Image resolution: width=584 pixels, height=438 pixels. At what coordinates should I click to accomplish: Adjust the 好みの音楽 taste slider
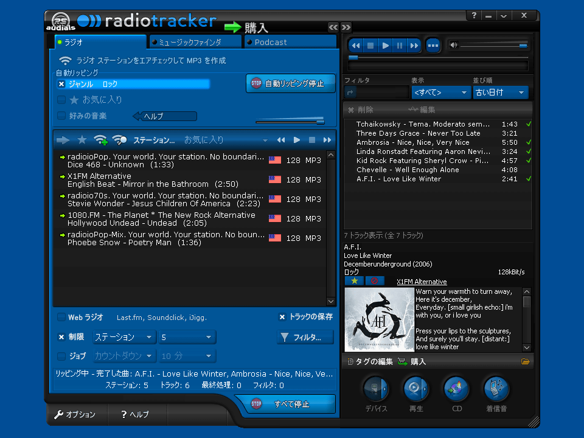pos(290,121)
